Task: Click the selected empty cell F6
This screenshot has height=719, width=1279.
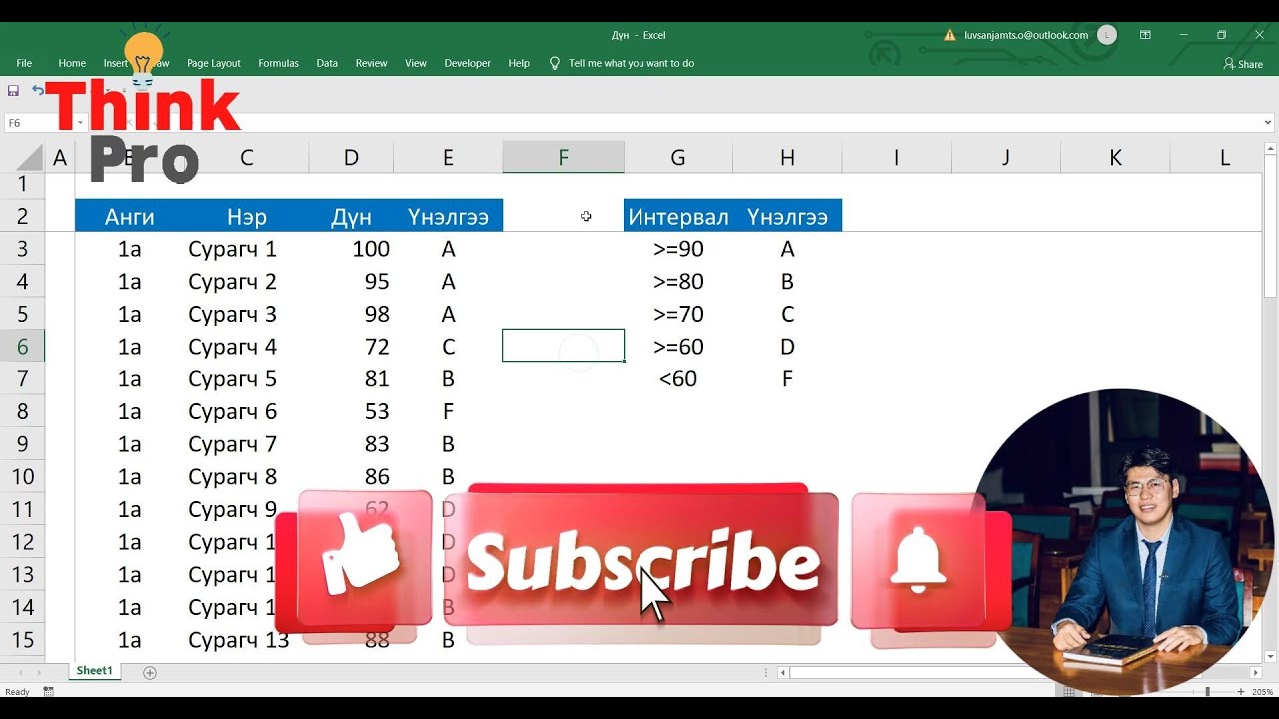Action: (563, 347)
